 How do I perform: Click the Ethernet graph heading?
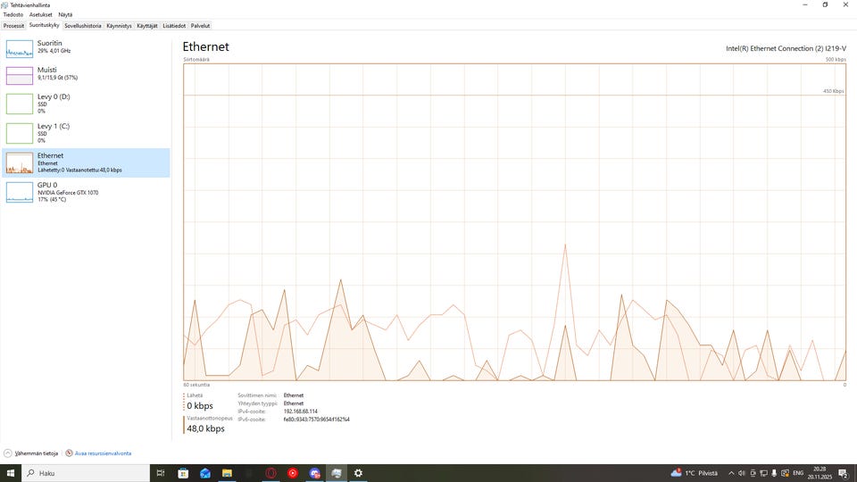tap(205, 47)
